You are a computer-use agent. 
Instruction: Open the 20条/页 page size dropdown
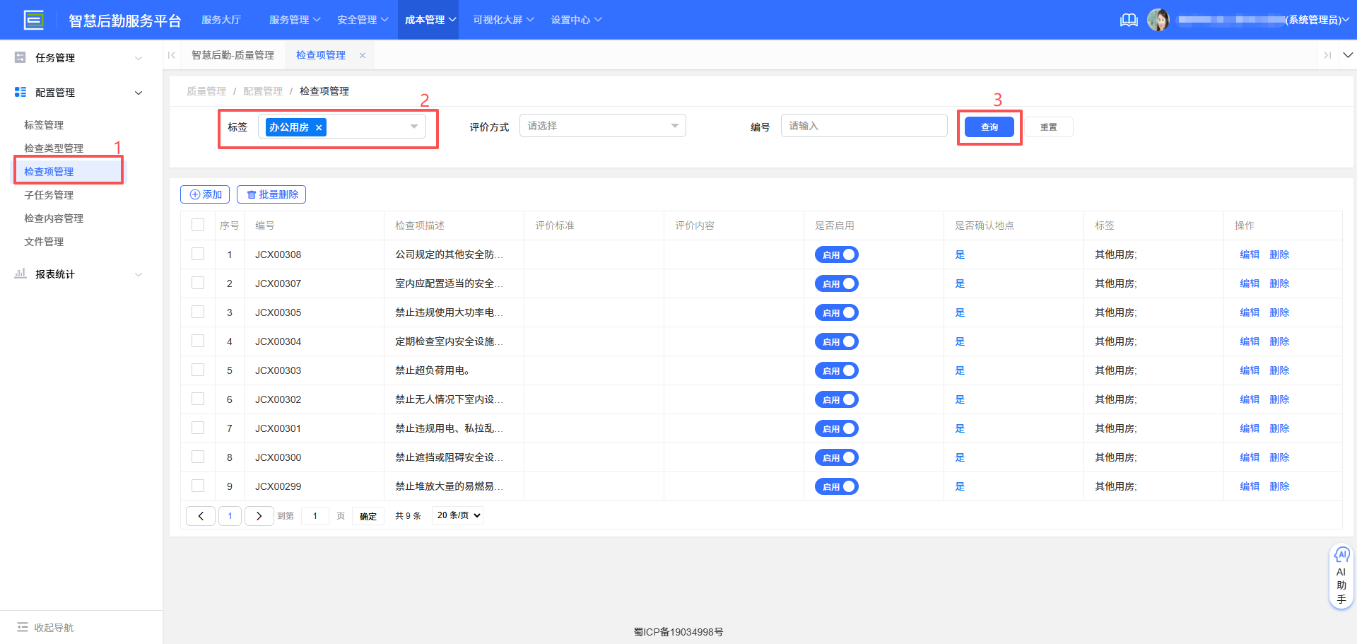click(457, 515)
